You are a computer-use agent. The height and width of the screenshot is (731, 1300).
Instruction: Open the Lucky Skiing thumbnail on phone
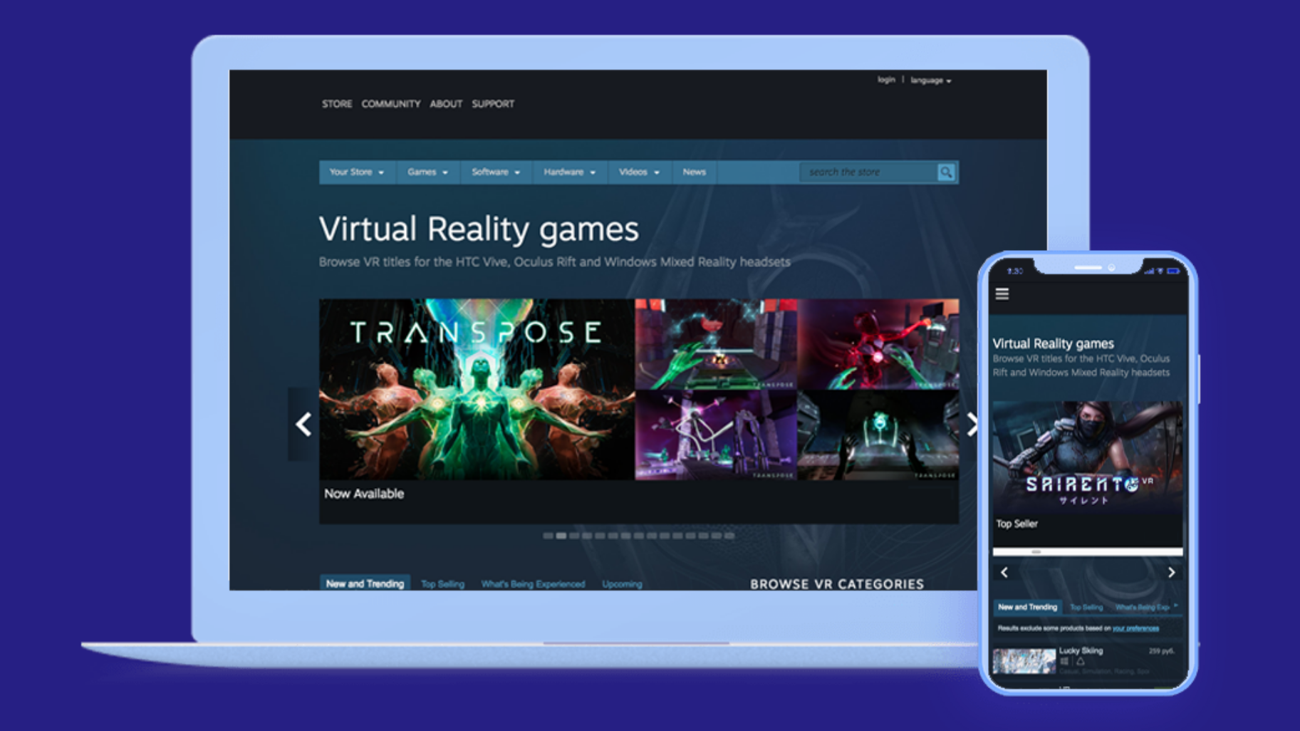pyautogui.click(x=1024, y=661)
